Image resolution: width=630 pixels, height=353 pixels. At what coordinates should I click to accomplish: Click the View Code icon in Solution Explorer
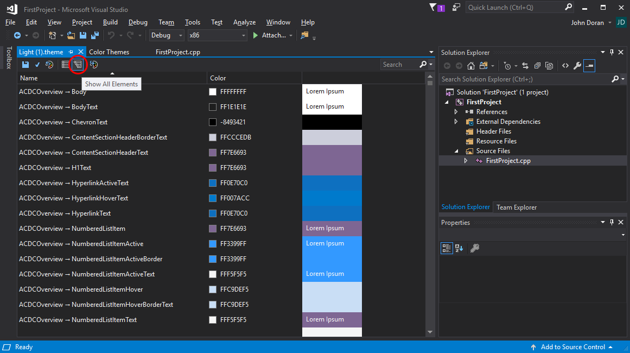[565, 66]
